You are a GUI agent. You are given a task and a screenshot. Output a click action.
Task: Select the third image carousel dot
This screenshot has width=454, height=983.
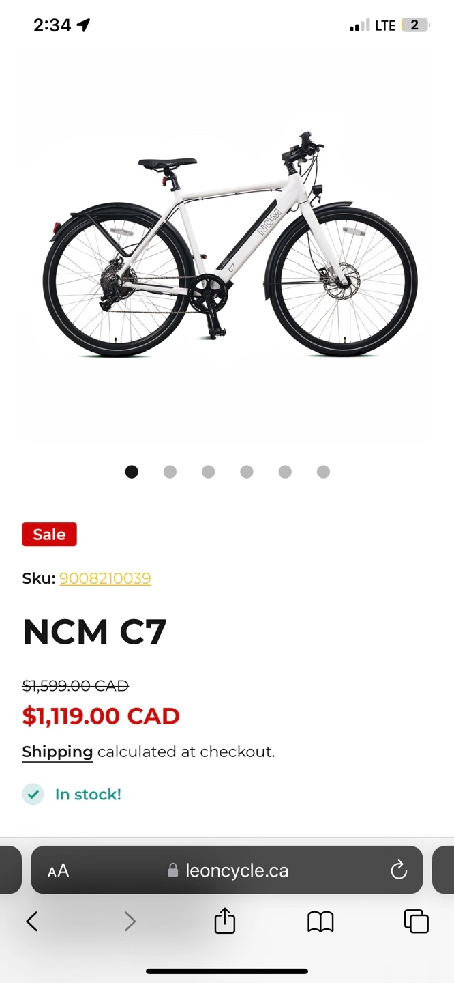(x=209, y=472)
